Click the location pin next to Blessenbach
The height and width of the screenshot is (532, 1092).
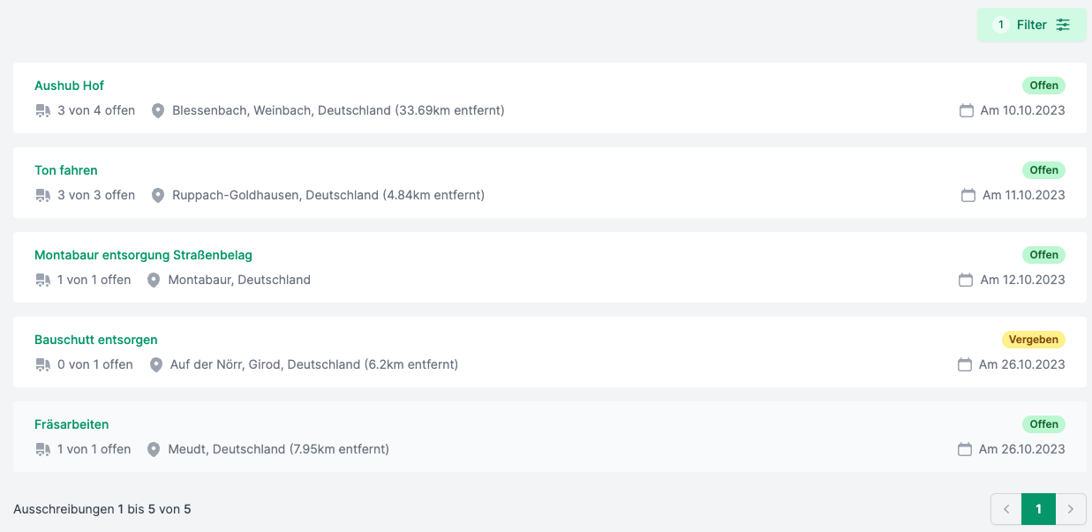(158, 110)
